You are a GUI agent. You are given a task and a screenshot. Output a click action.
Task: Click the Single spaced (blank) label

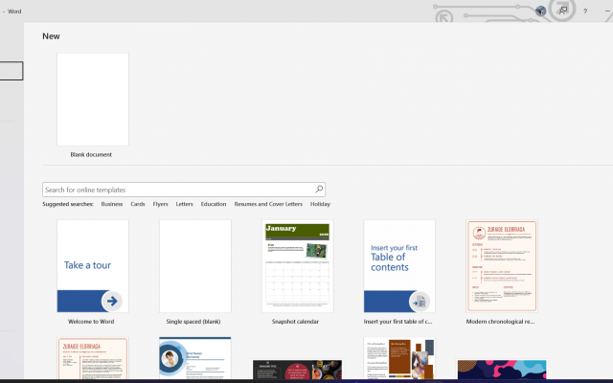pos(193,322)
